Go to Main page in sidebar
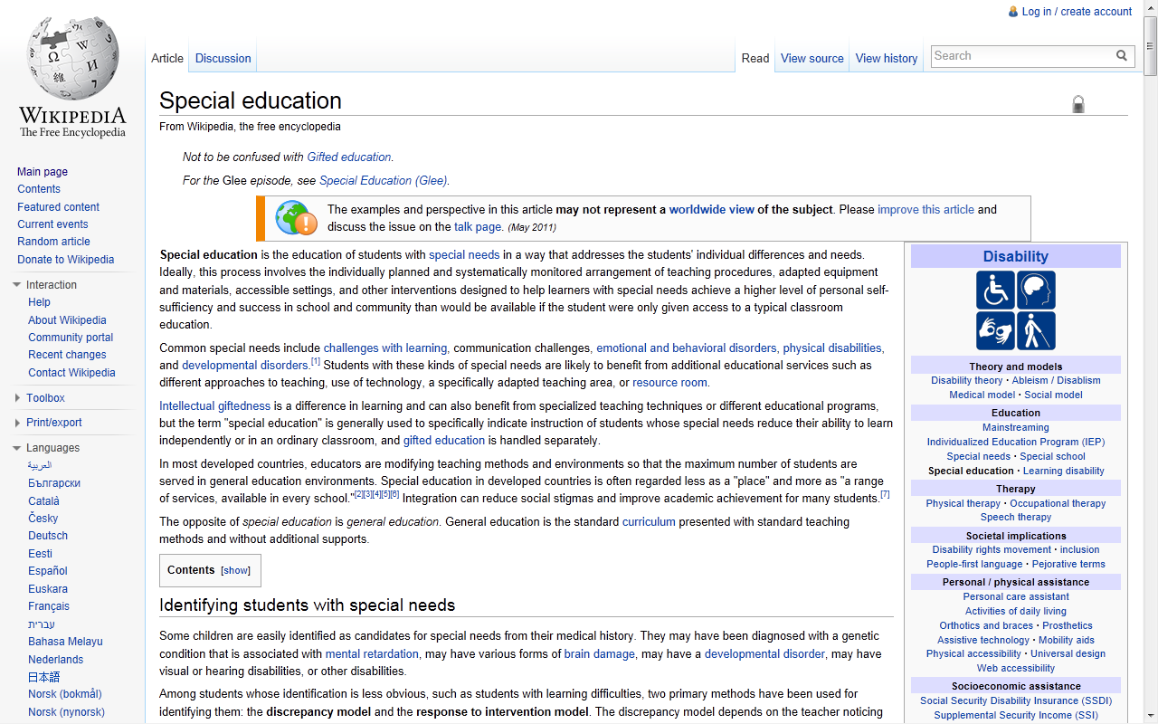 pyautogui.click(x=43, y=172)
